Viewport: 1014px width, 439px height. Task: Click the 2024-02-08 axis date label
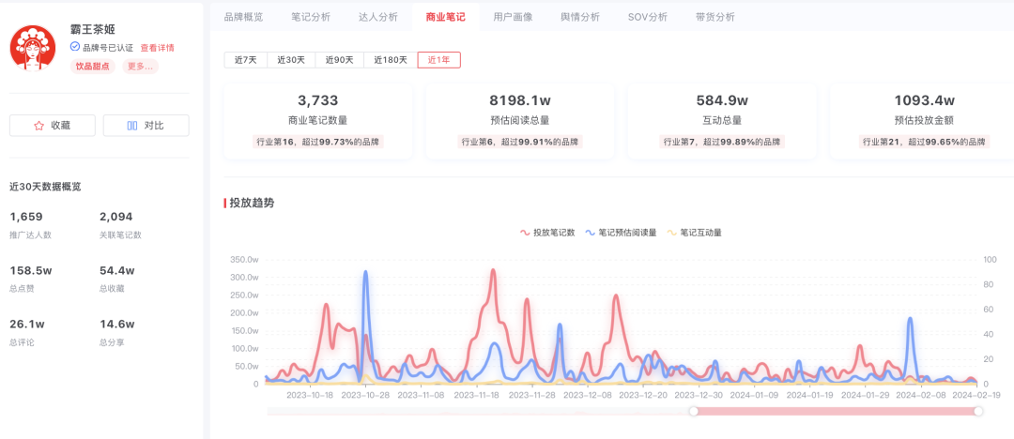point(922,394)
